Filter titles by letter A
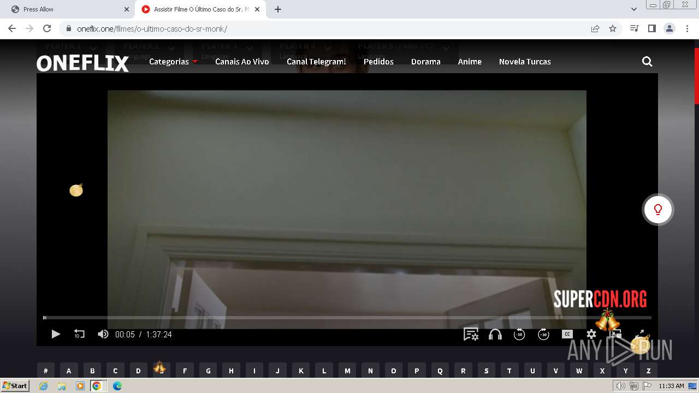 [69, 371]
